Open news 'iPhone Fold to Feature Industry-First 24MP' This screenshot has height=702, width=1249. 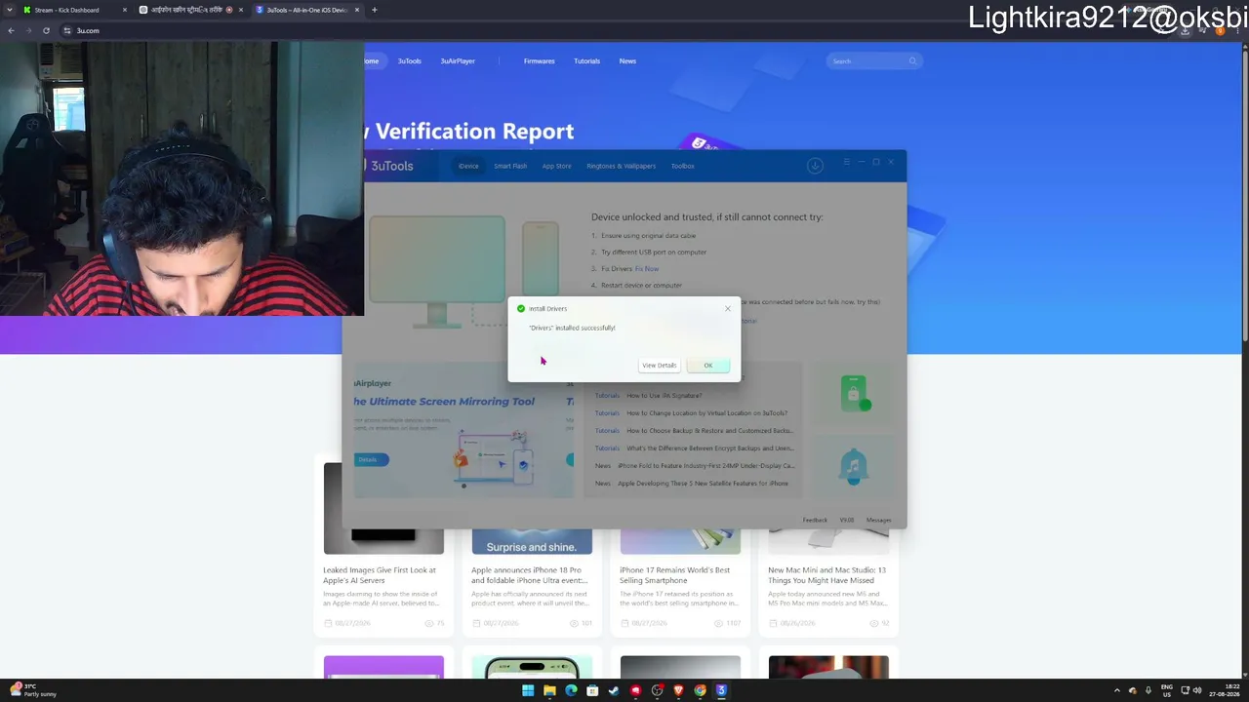705,466
